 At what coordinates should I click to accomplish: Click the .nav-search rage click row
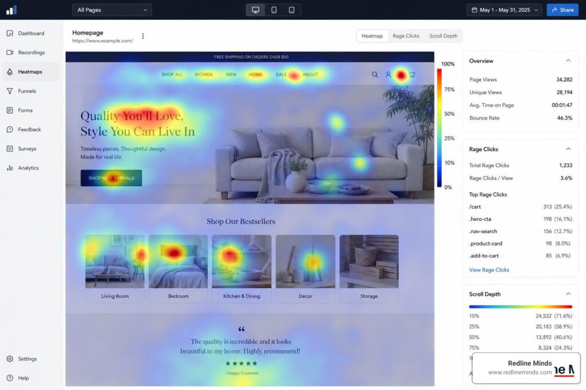coord(521,231)
